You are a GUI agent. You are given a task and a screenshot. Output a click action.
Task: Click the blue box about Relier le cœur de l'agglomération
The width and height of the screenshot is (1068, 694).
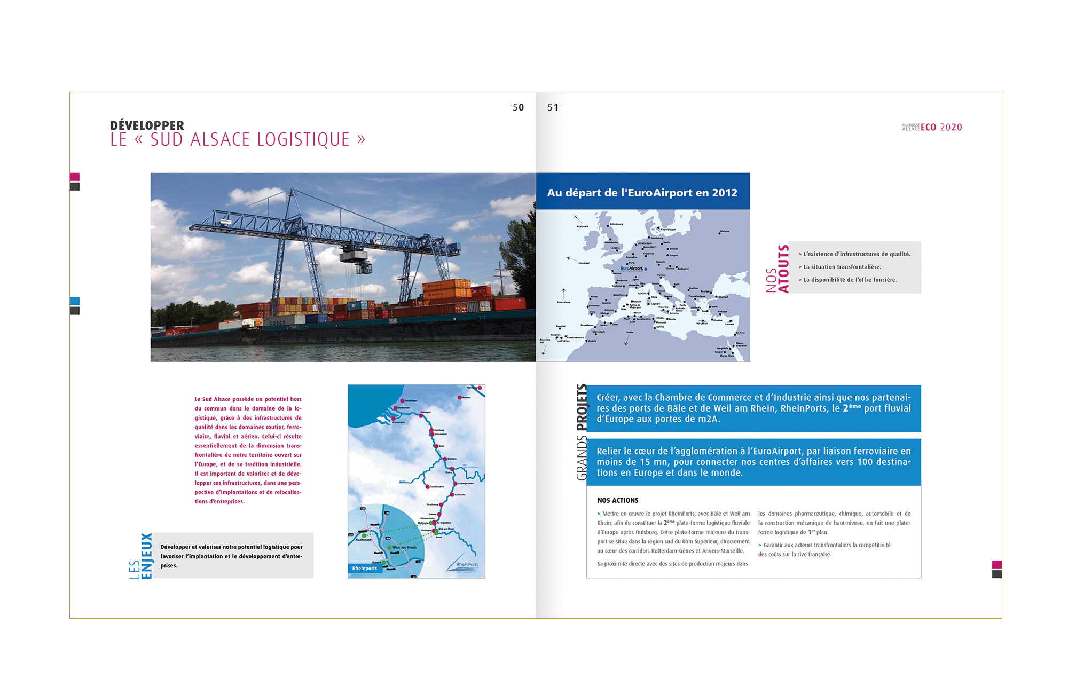(x=753, y=462)
